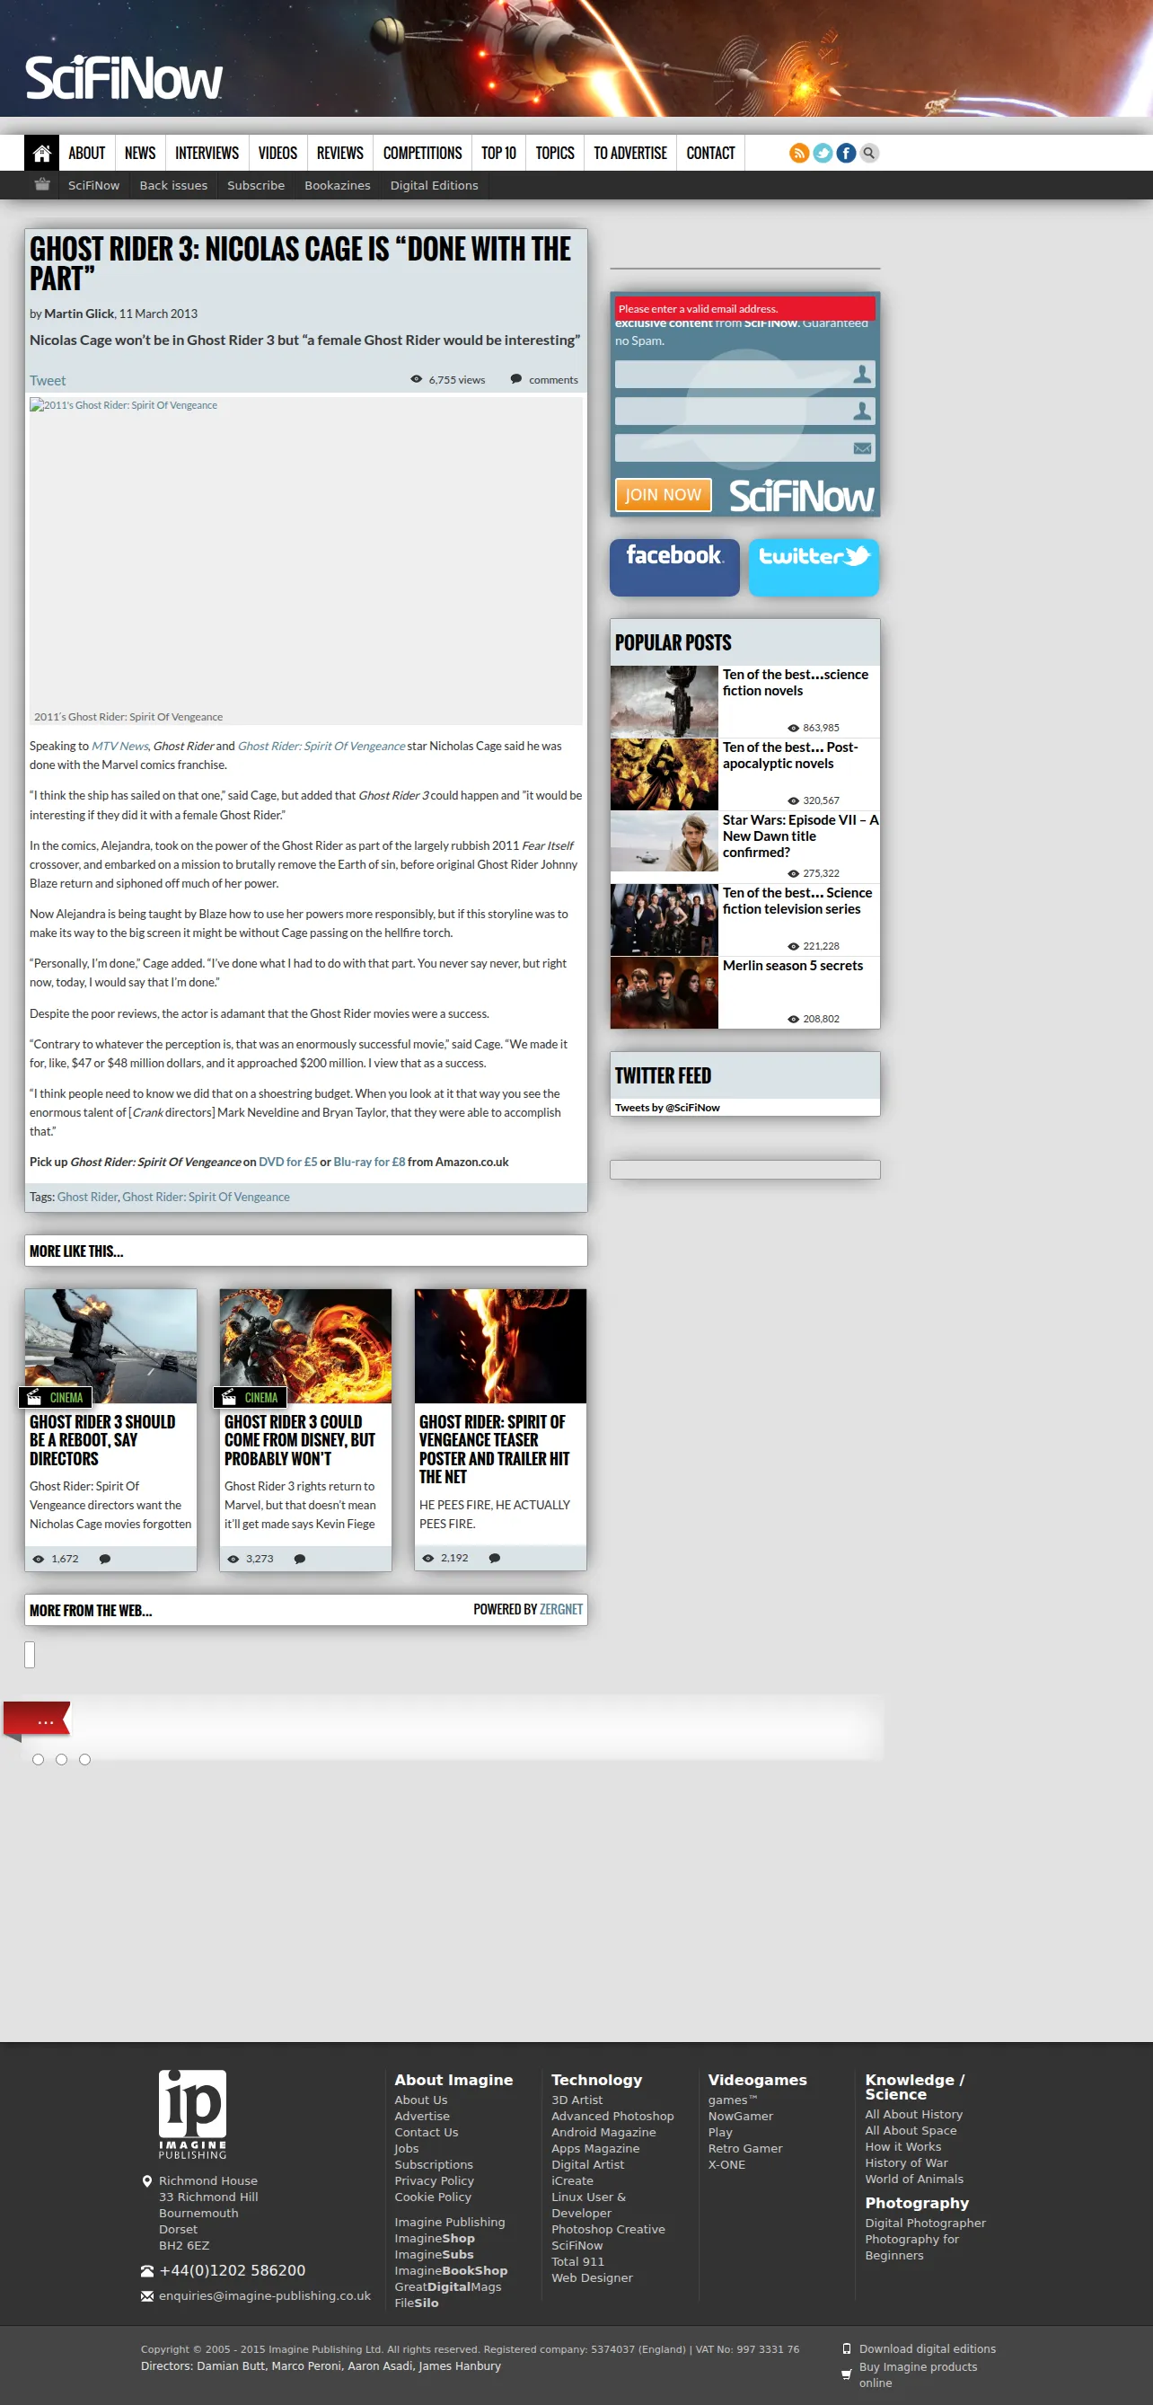The height and width of the screenshot is (2405, 1153).
Task: Open the Blu-ray for £8 link
Action: [369, 1162]
